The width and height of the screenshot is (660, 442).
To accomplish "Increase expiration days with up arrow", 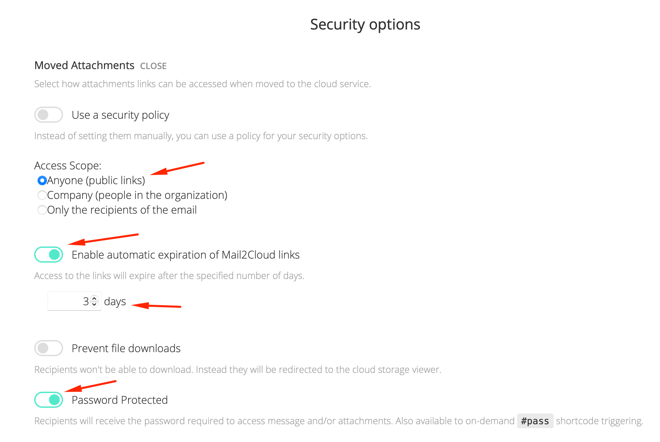I will [95, 298].
